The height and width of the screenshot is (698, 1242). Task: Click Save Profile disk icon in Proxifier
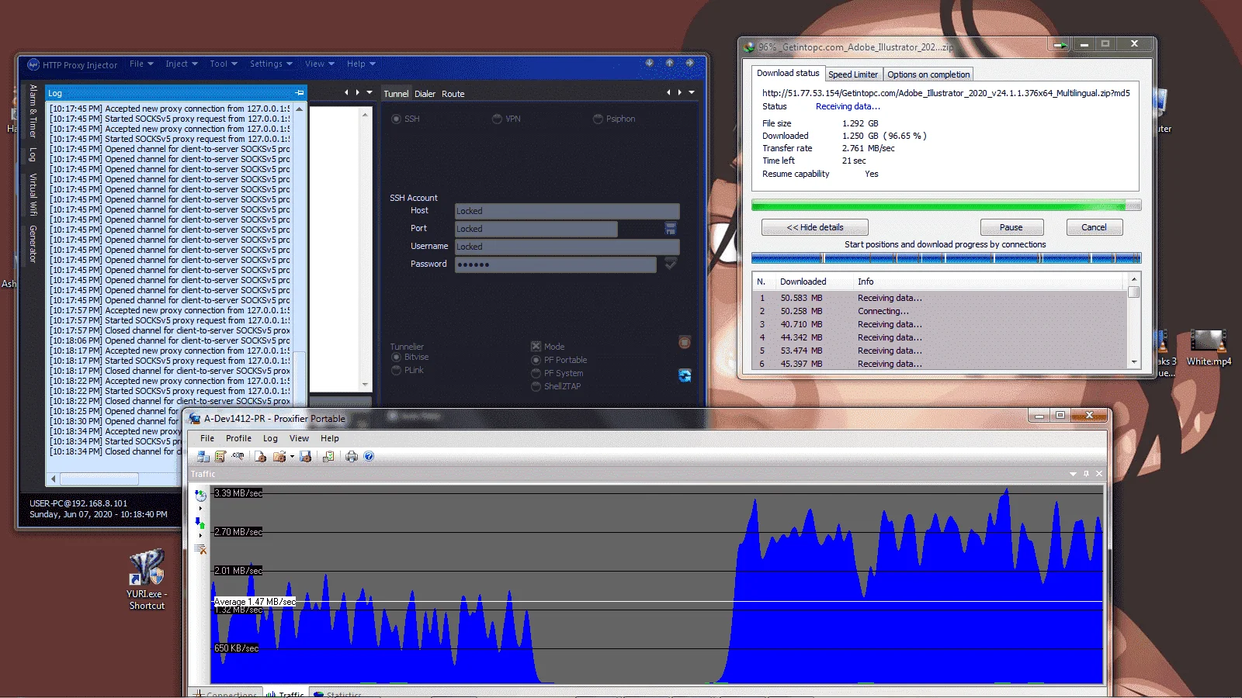[305, 456]
